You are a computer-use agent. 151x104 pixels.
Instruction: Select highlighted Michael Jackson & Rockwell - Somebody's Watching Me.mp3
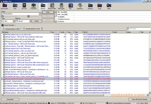point(75,79)
